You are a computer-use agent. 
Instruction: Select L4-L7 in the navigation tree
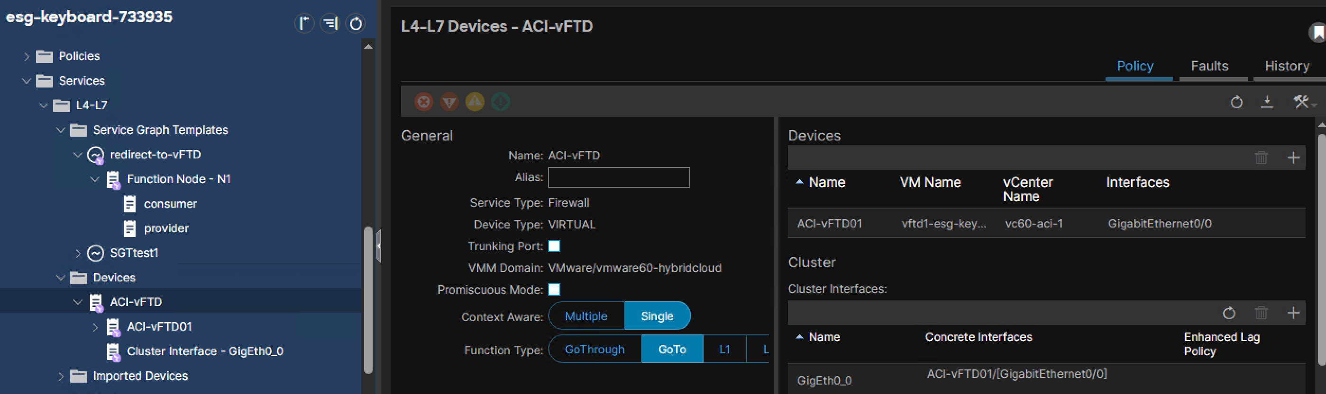pos(91,105)
